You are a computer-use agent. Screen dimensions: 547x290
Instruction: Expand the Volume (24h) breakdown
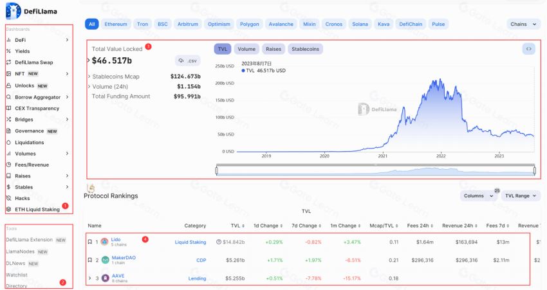coord(89,86)
